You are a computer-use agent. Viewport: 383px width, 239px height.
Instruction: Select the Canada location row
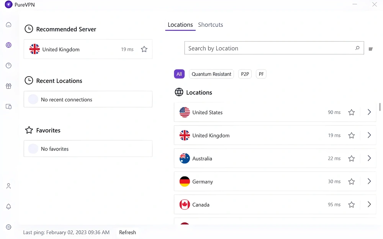(275, 204)
